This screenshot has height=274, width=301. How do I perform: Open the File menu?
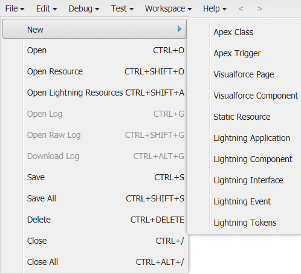15,8
